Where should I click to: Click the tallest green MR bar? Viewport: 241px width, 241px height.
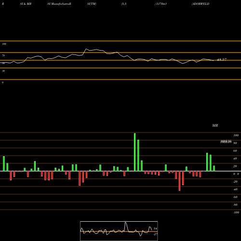(x=134, y=152)
